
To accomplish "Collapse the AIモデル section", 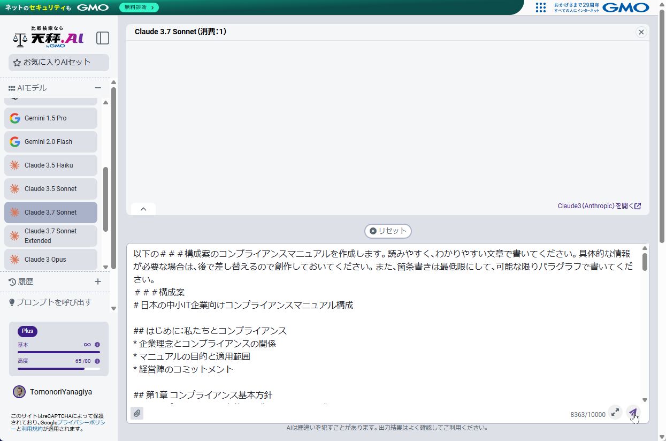I will click(98, 88).
